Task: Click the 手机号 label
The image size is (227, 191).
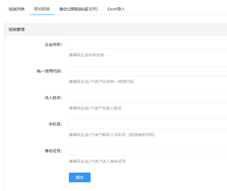Action: (55, 124)
